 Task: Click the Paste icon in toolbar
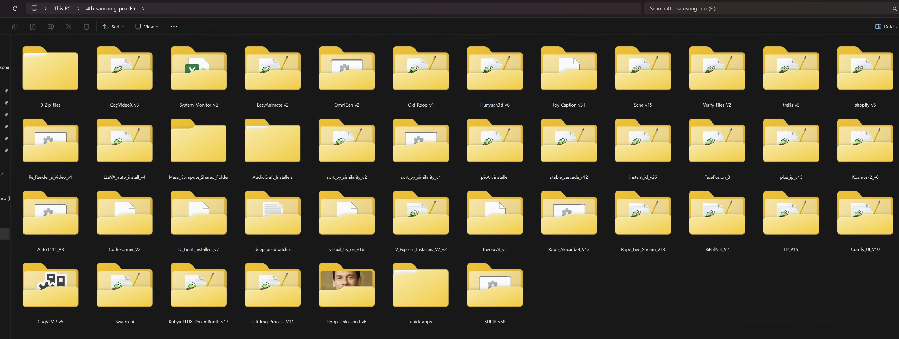coord(33,26)
